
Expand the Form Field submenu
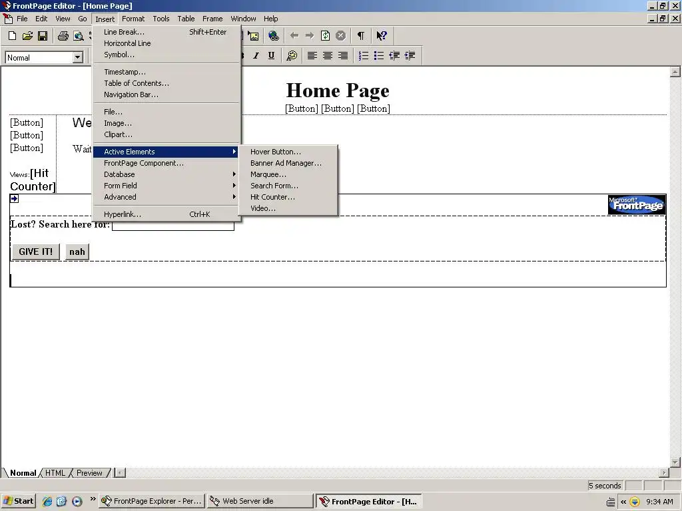tap(166, 186)
